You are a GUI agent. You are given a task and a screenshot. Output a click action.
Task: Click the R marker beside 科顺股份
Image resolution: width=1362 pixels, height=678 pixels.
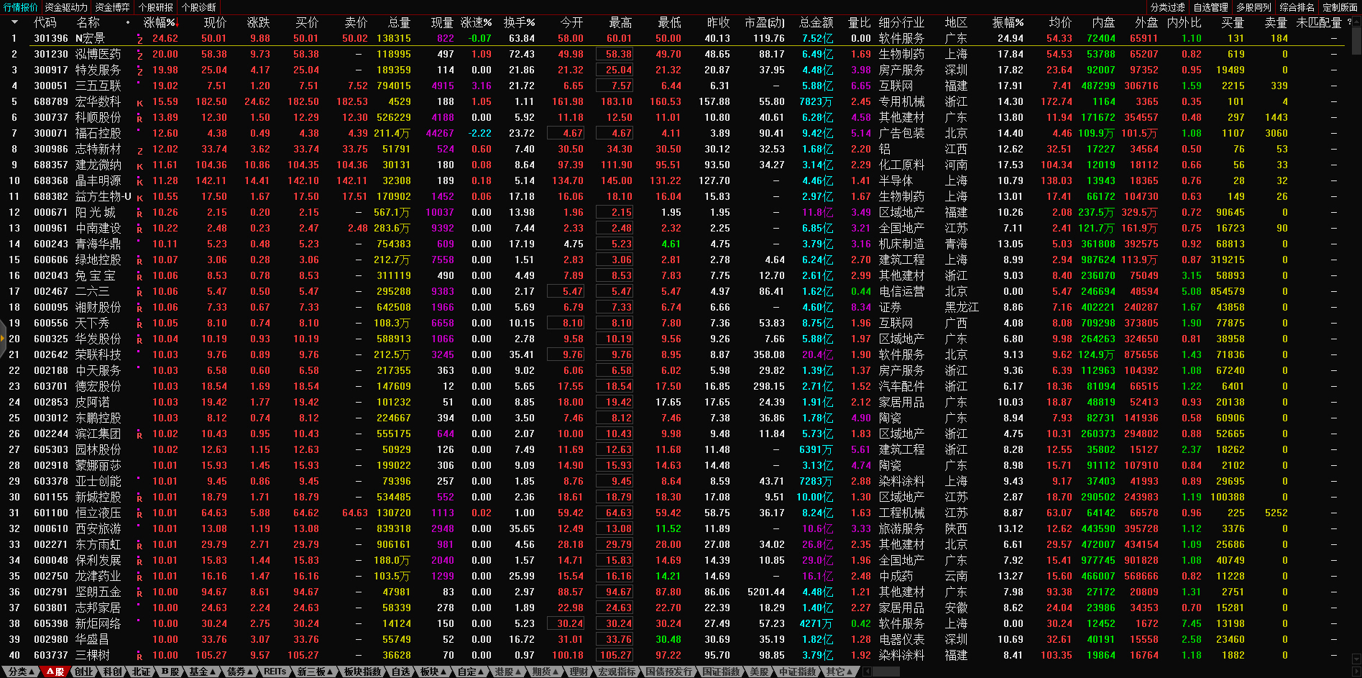tap(139, 119)
